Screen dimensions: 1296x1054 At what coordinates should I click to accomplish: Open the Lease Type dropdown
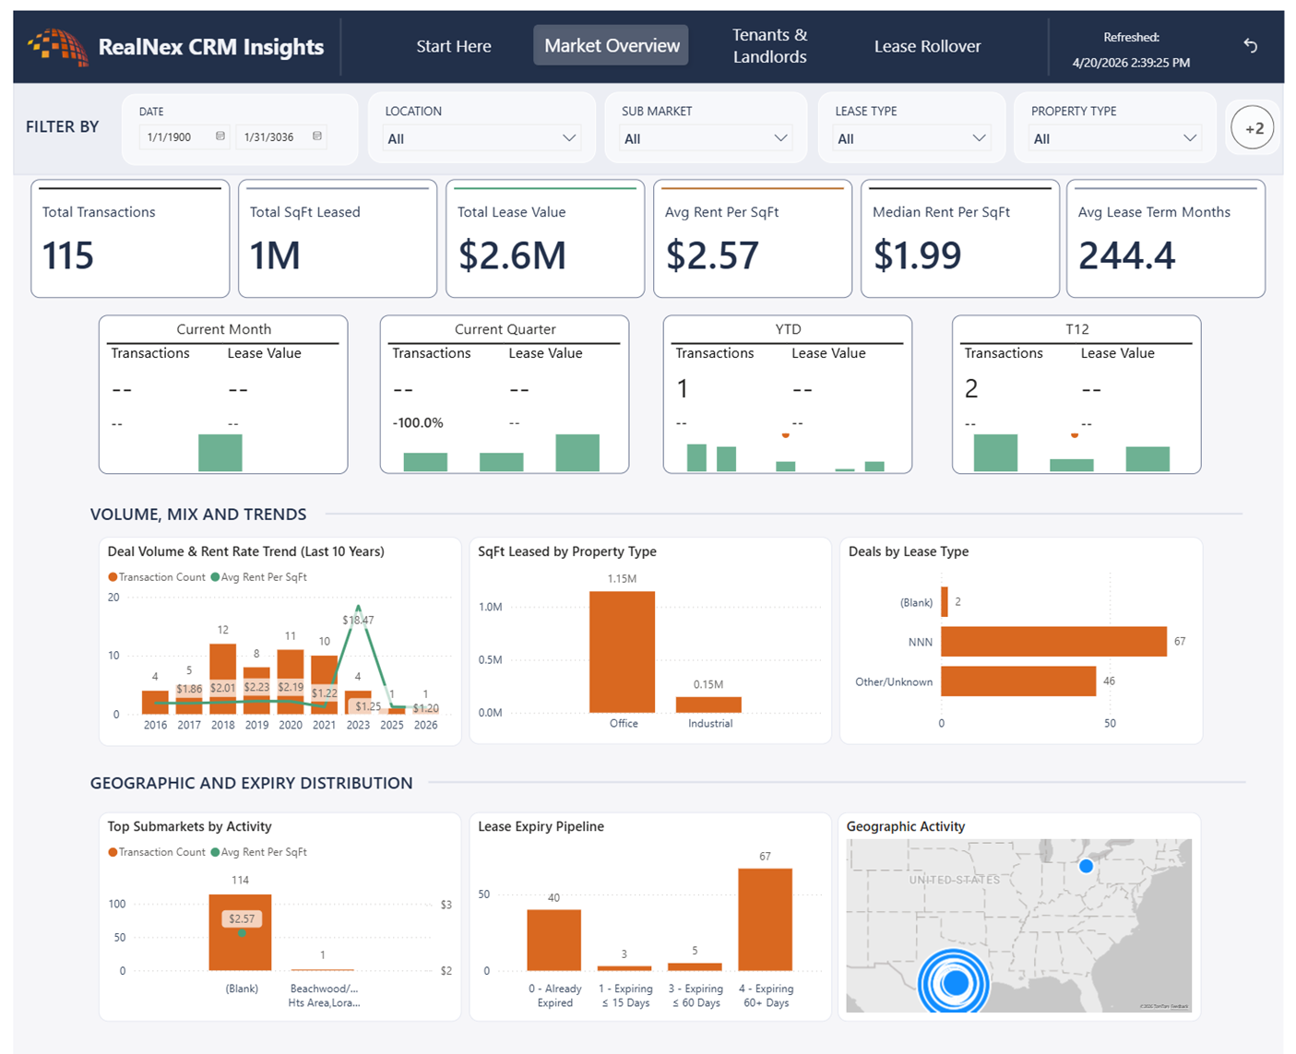coord(911,138)
